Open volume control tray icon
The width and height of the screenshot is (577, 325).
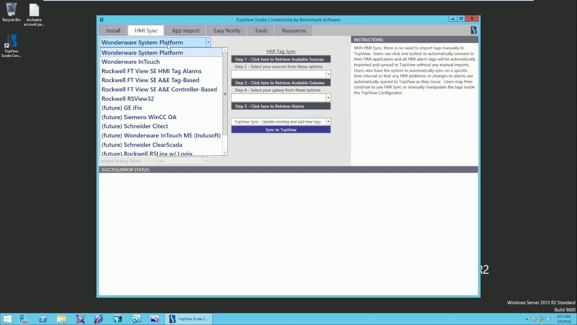548,319
